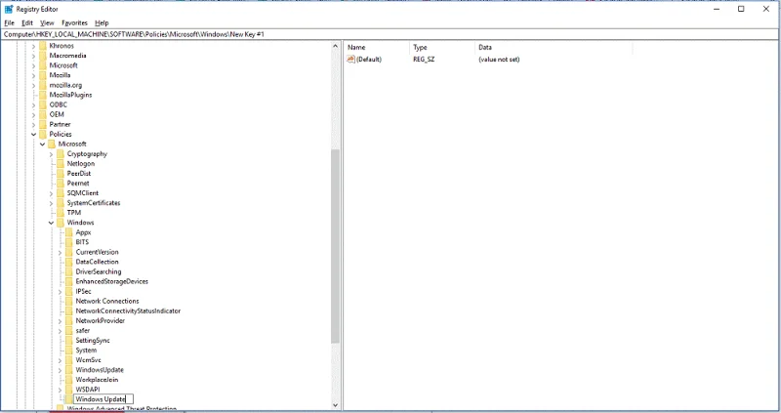Click the OEM folder icon
Image resolution: width=781 pixels, height=413 pixels.
click(43, 114)
